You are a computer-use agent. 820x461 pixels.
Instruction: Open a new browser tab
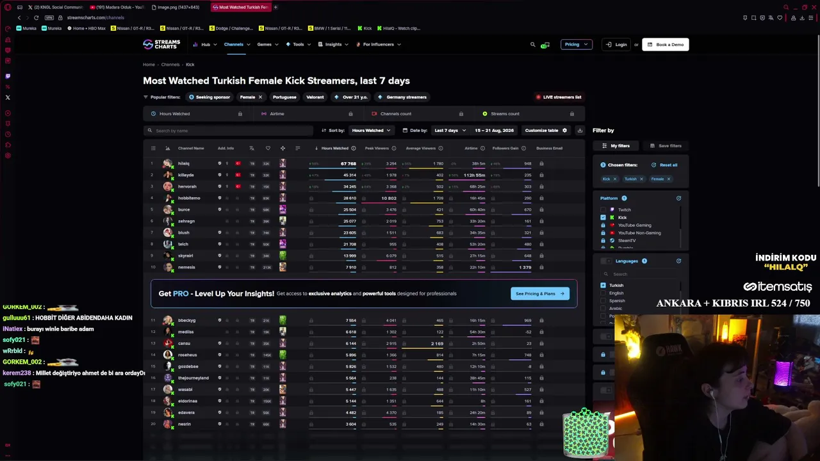point(275,7)
